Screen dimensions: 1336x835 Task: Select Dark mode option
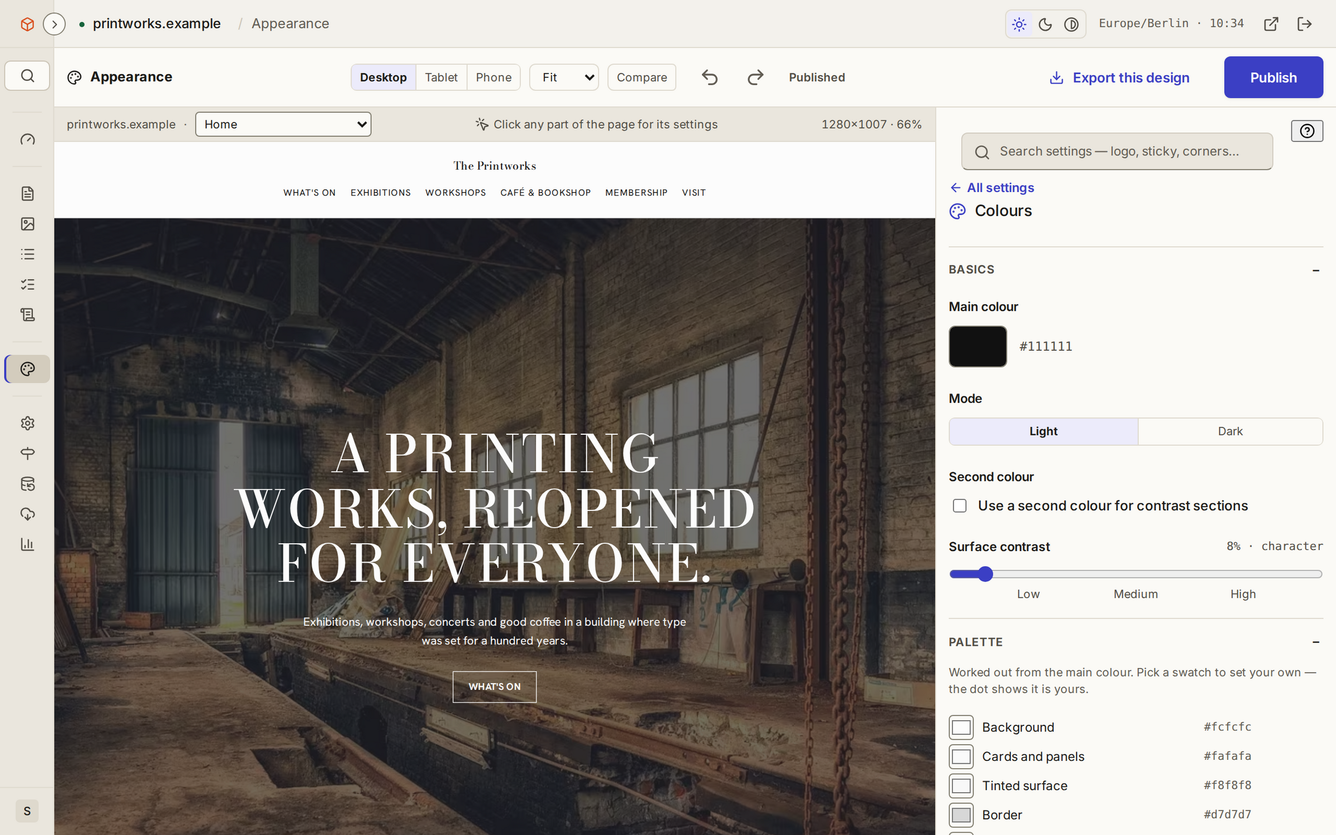point(1230,431)
